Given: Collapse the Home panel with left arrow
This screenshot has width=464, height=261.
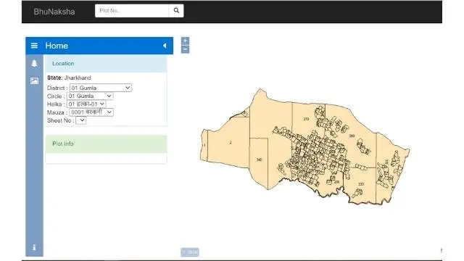Looking at the screenshot, I should tap(165, 46).
